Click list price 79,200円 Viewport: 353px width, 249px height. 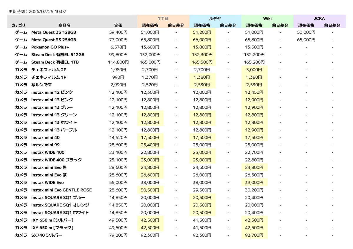(x=118, y=235)
